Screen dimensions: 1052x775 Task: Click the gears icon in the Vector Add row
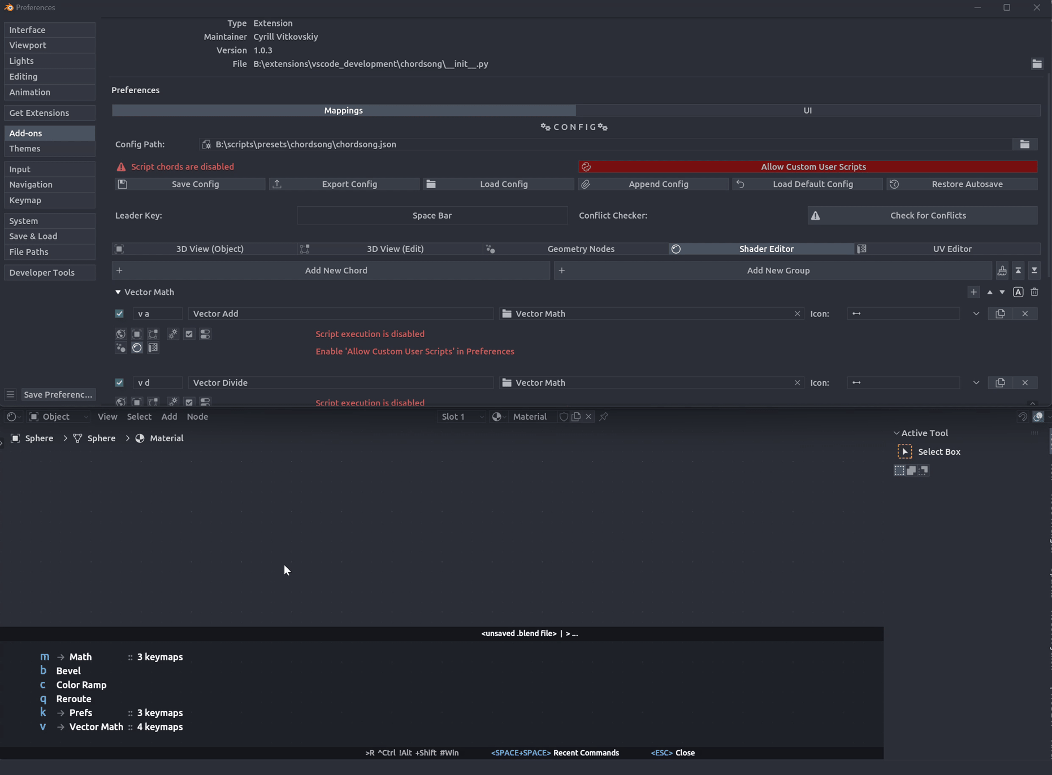[172, 334]
